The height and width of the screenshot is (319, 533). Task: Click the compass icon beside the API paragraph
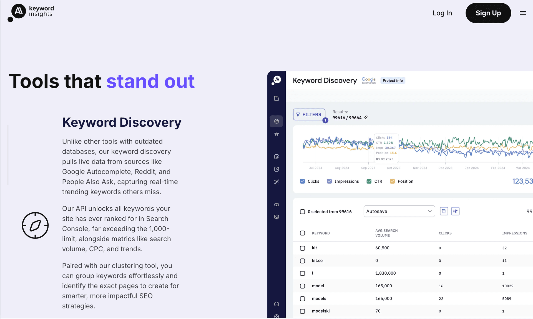(35, 225)
